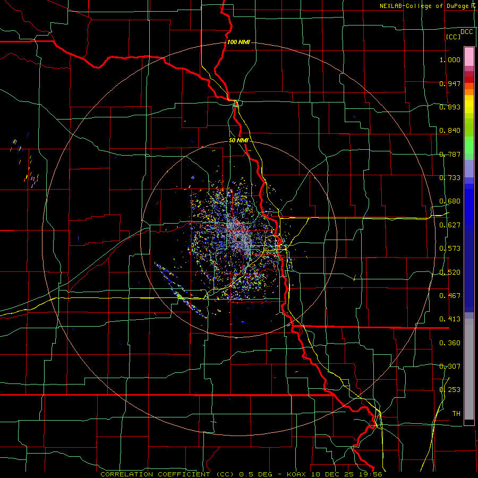Screen dimensions: 478x478
Task: Click the 50 NMI range ring label
Action: pyautogui.click(x=238, y=141)
